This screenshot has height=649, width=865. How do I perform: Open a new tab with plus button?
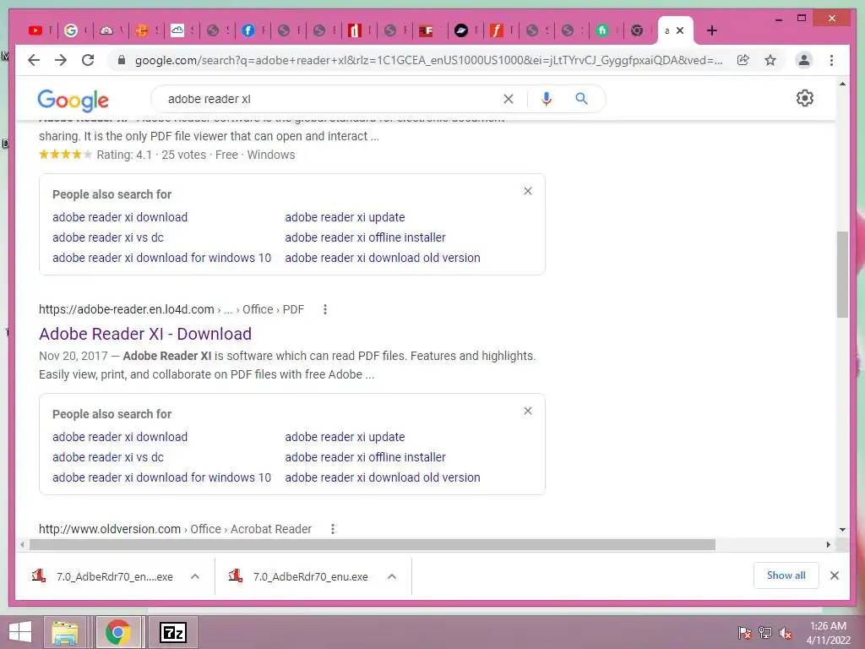(x=711, y=30)
